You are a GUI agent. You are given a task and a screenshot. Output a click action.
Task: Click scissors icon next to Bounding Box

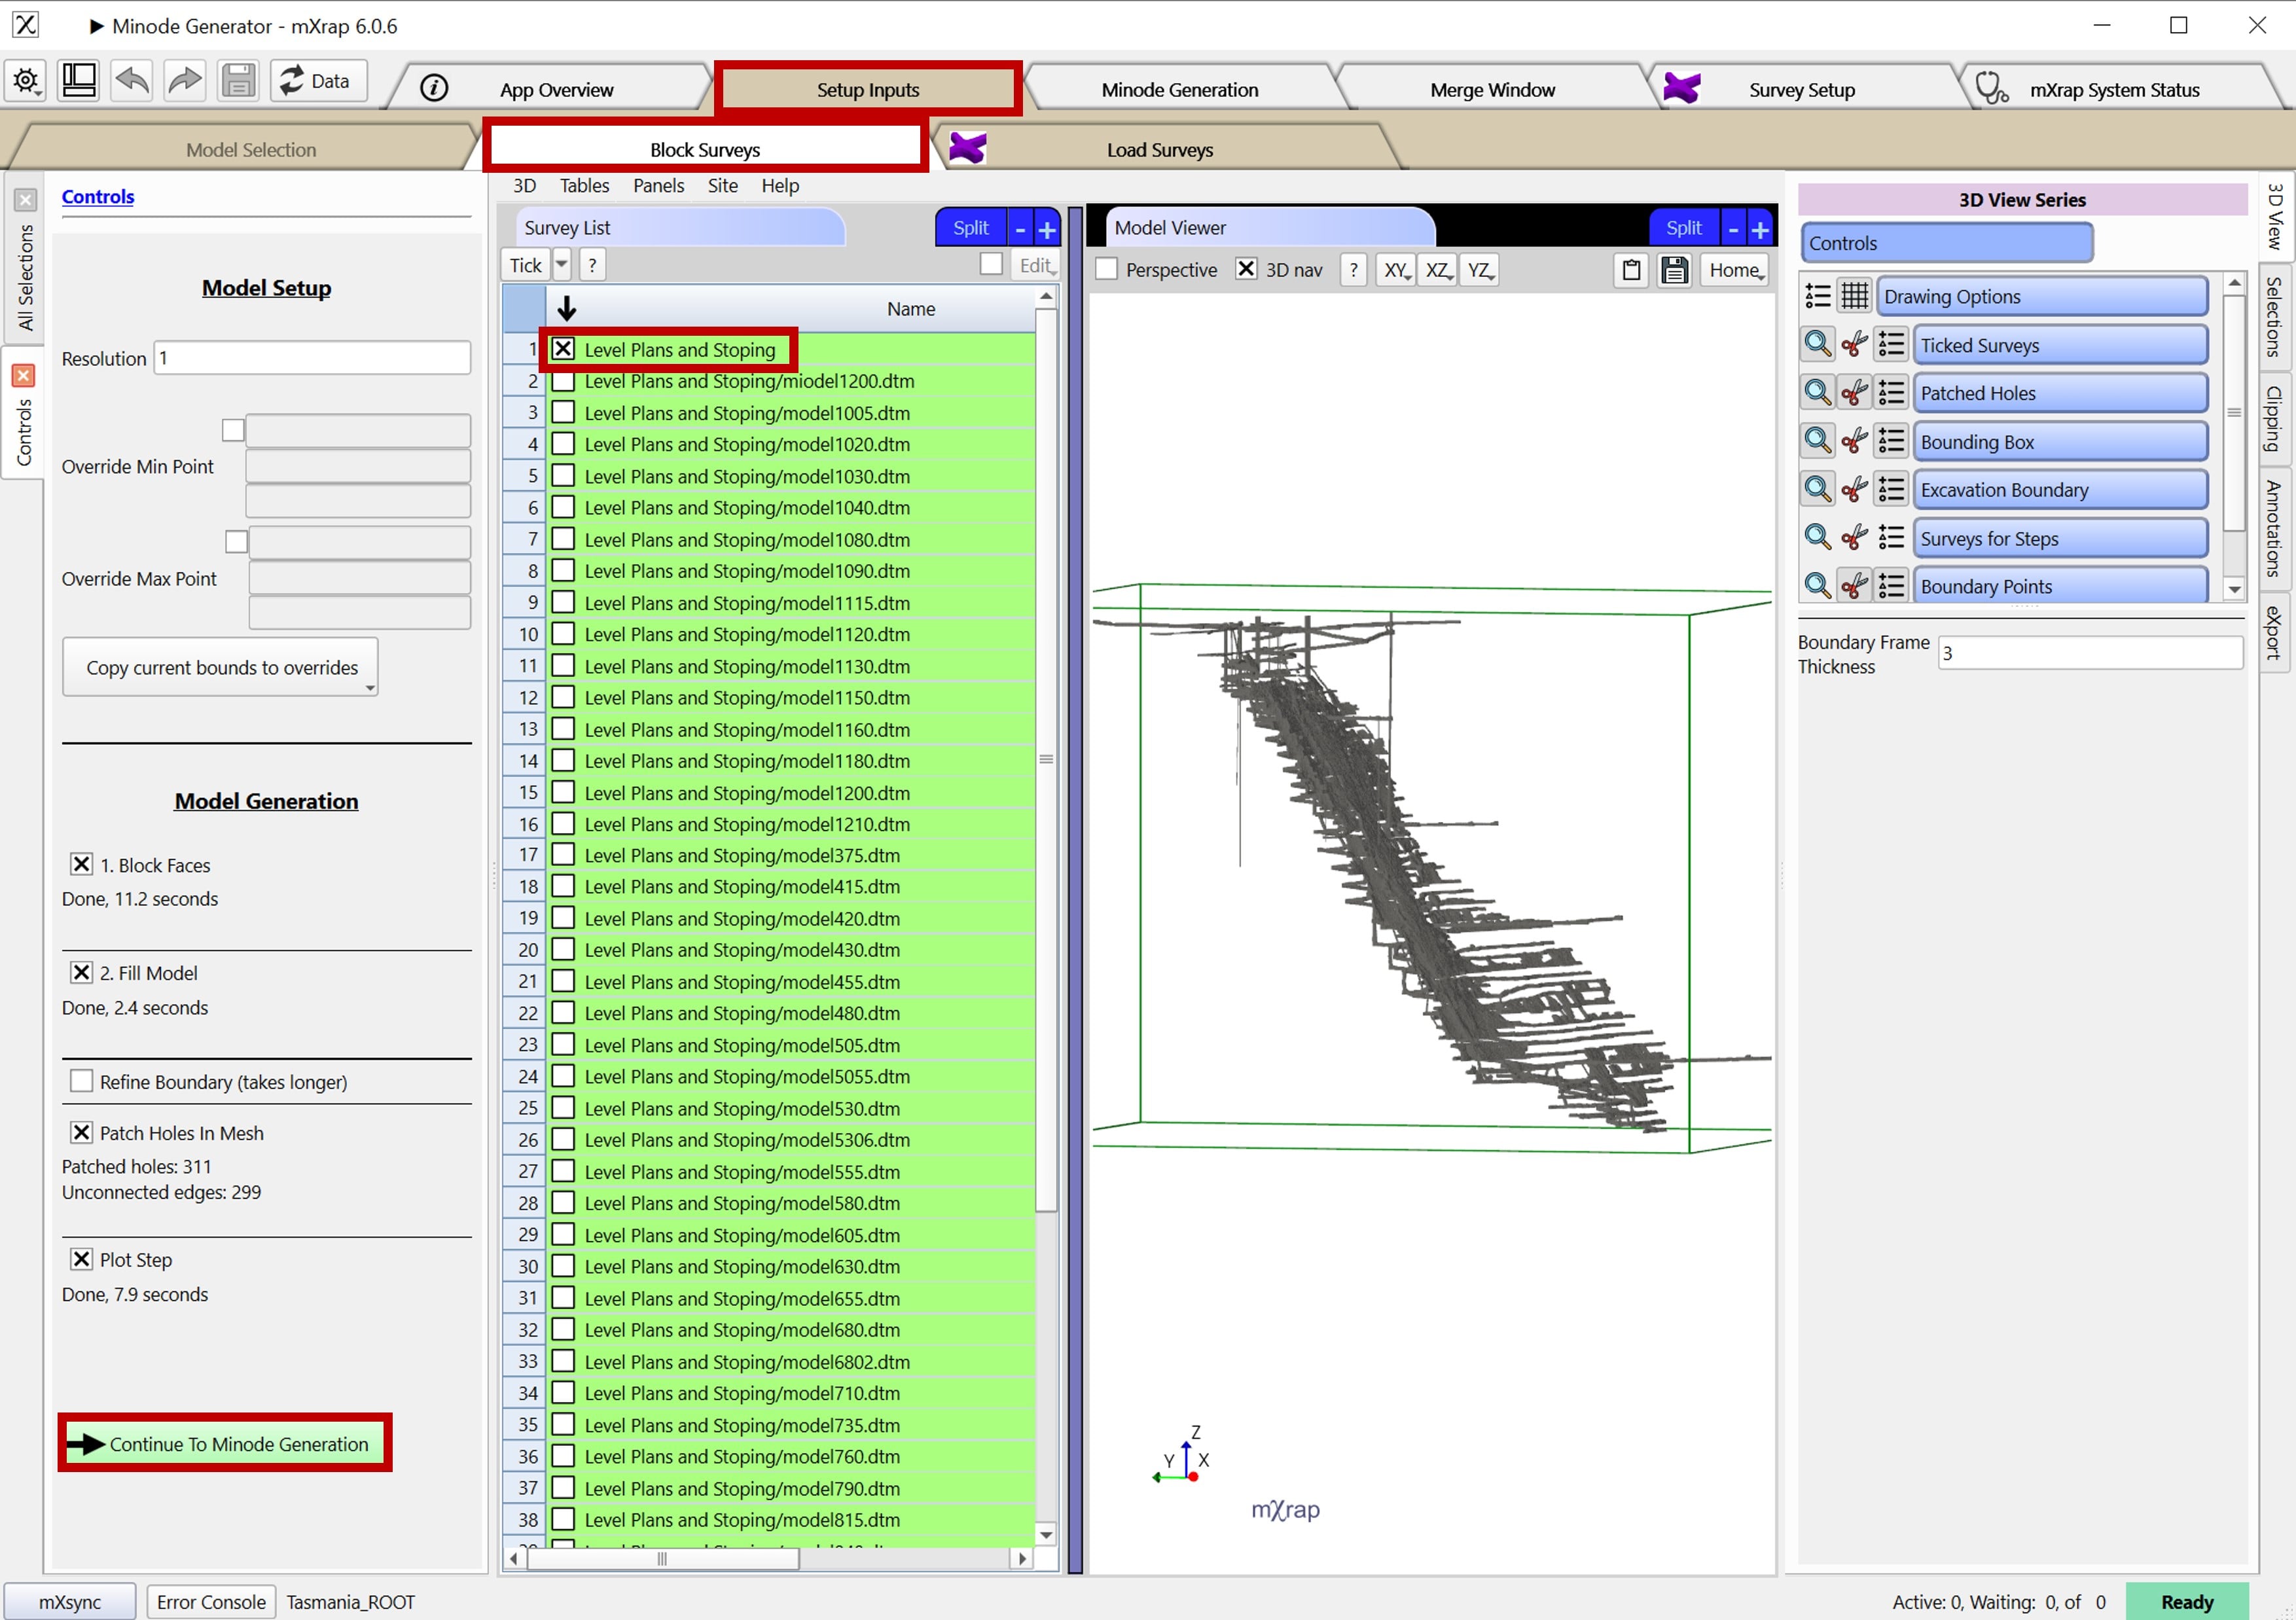coord(1854,442)
